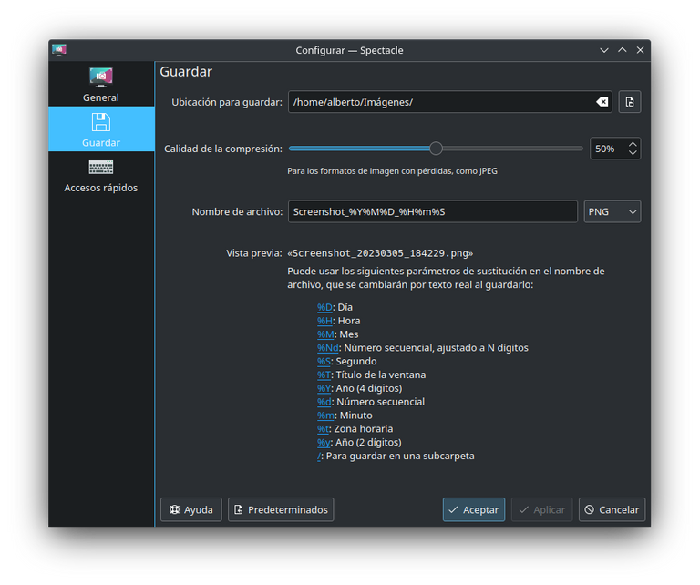
Task: Insert the / subfolder placeholder link
Action: (319, 456)
